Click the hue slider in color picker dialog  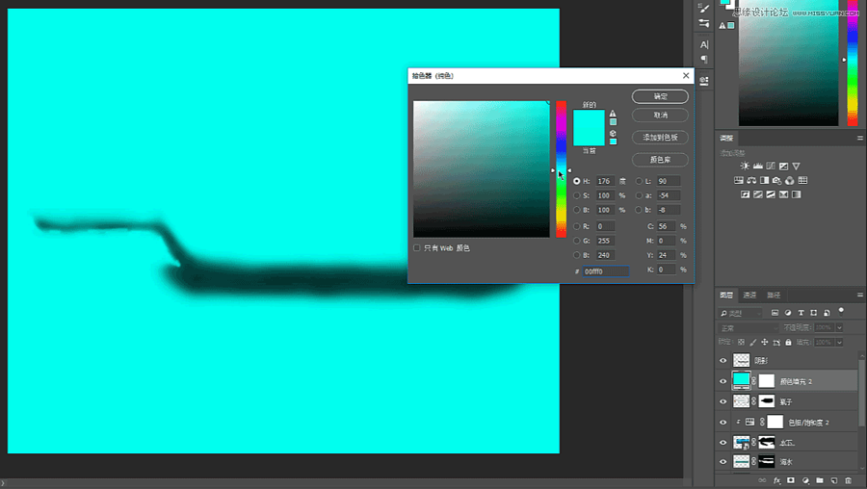[562, 169]
